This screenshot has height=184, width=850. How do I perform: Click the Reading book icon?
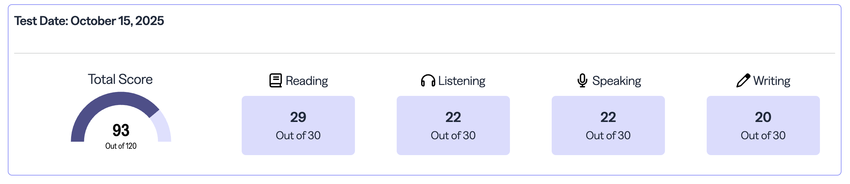(x=275, y=80)
